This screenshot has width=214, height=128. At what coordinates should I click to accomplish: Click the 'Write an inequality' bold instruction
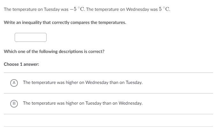(x=65, y=22)
